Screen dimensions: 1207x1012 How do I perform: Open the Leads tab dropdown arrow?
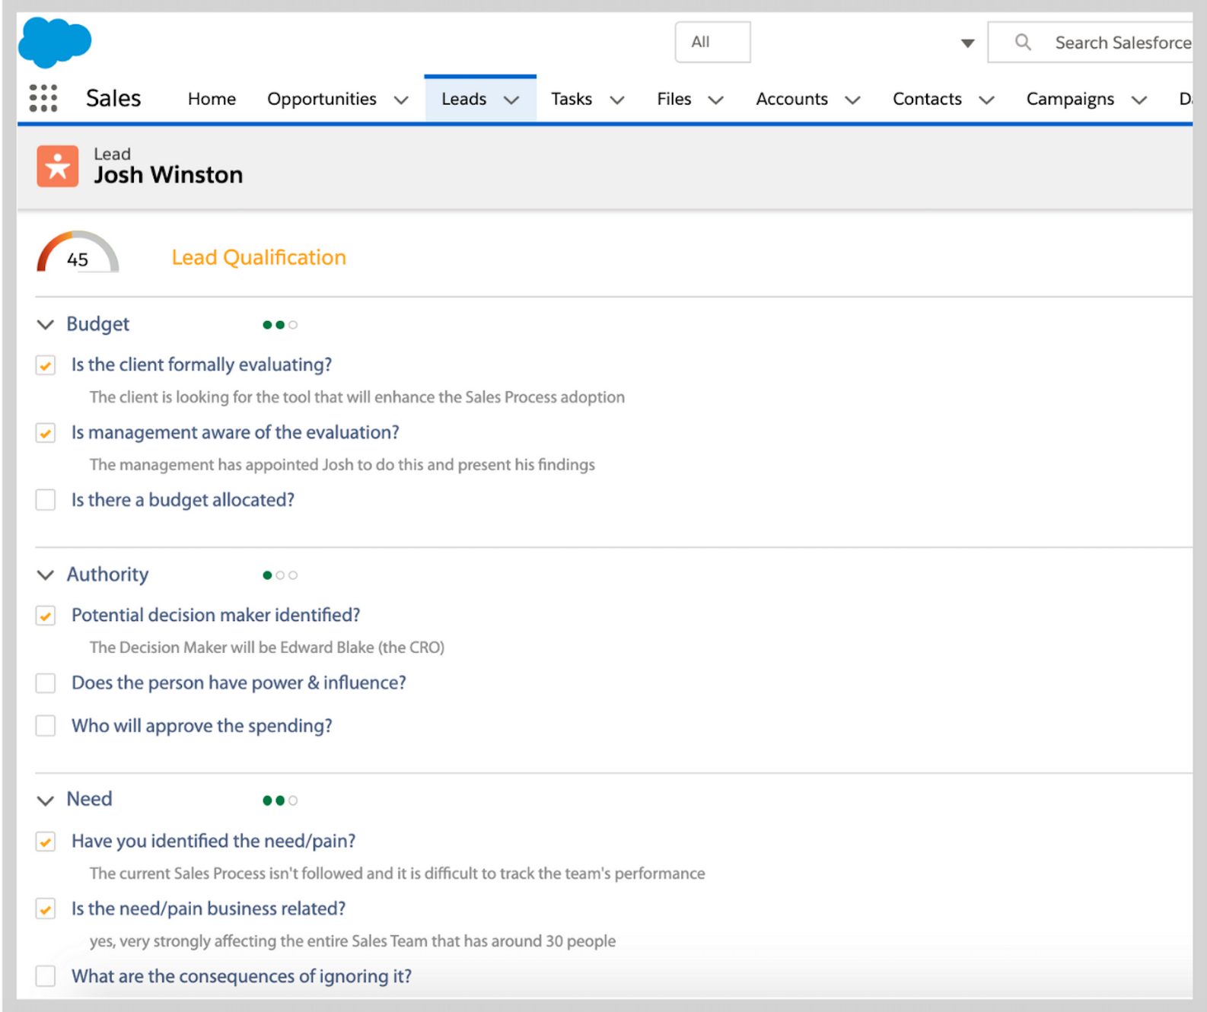click(511, 100)
